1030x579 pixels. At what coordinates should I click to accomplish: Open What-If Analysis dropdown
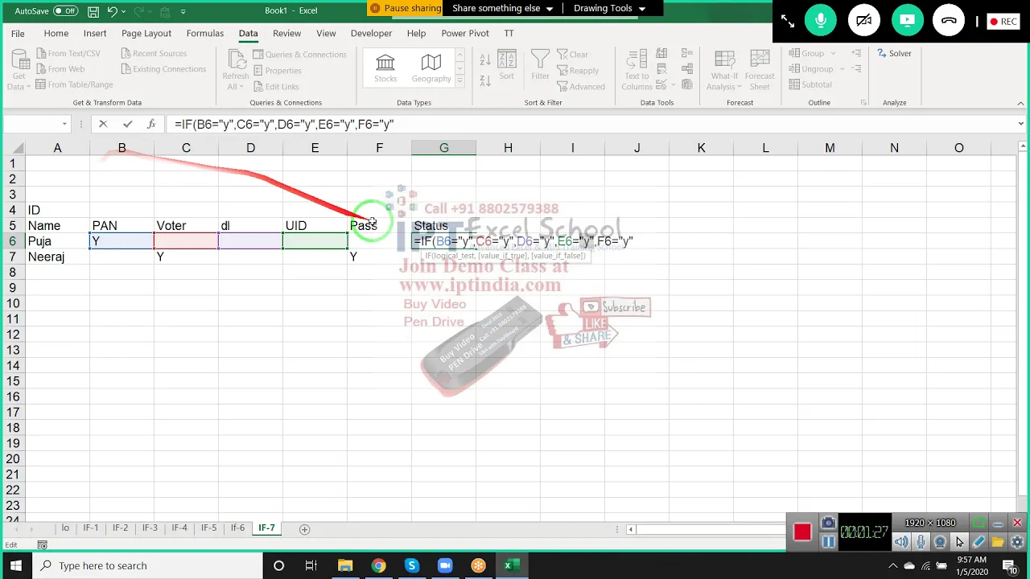[x=724, y=70]
